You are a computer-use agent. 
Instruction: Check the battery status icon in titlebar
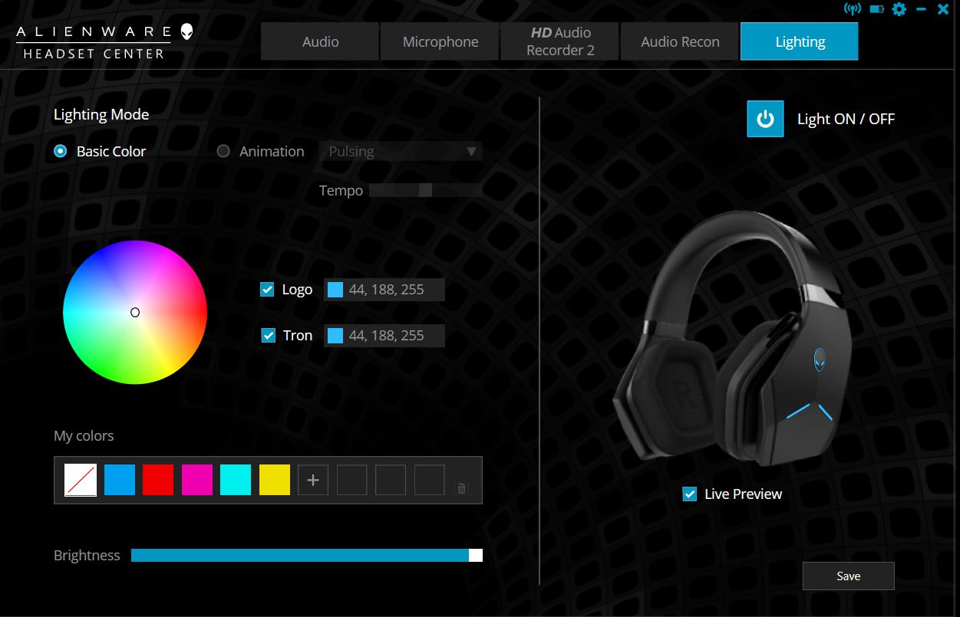tap(875, 9)
